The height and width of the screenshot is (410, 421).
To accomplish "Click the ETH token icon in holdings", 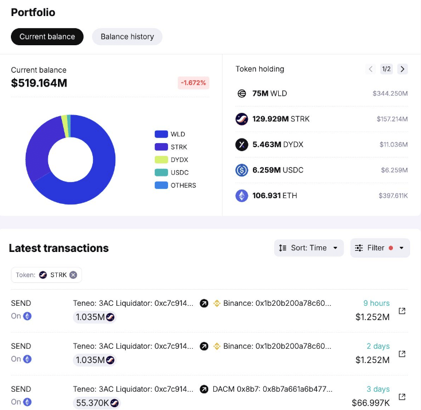I will tap(241, 196).
